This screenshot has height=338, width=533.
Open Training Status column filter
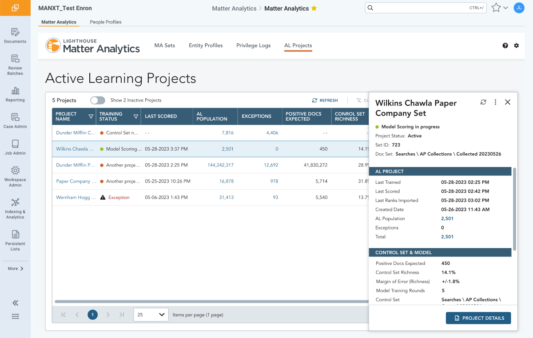point(136,117)
